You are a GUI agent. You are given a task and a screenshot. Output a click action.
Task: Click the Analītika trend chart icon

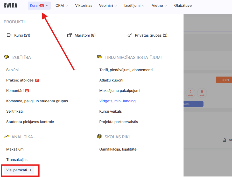[6, 137]
